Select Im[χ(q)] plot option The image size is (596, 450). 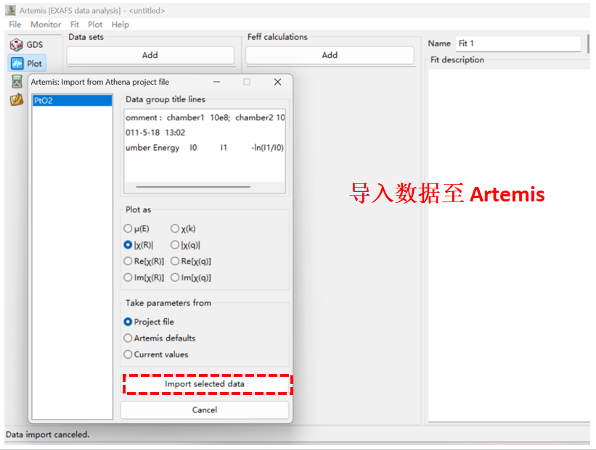pos(191,278)
